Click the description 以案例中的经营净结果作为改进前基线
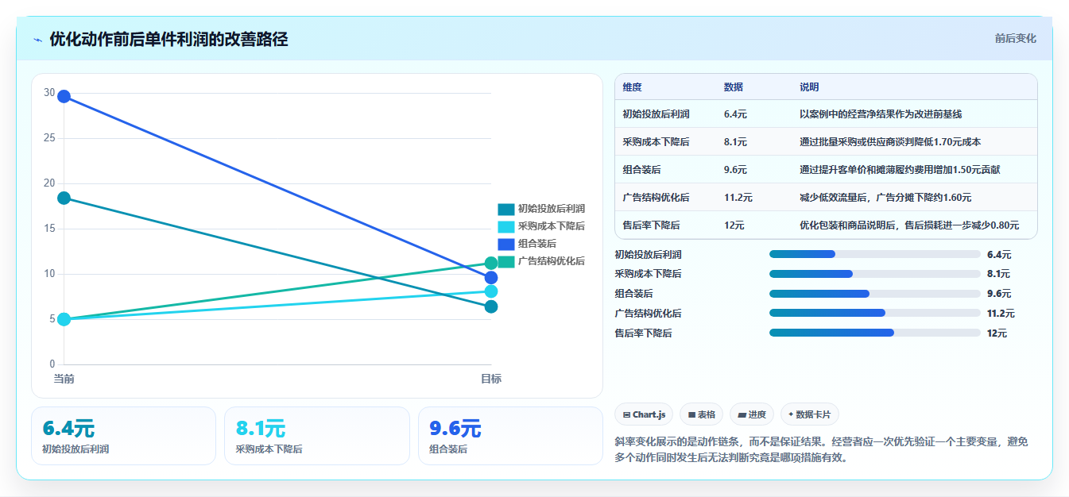 point(881,114)
